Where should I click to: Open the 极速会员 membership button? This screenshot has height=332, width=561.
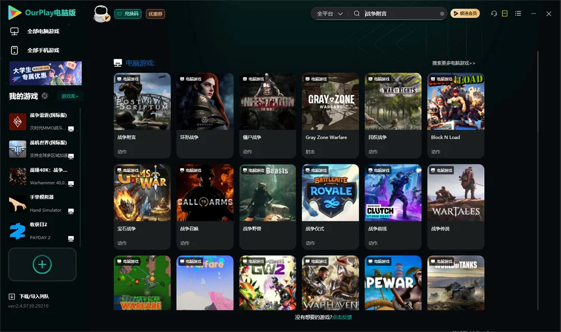465,13
